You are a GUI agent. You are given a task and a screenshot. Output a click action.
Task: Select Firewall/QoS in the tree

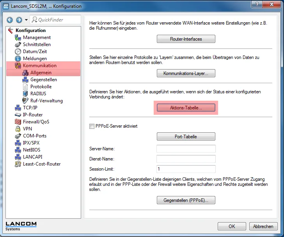tap(36, 122)
